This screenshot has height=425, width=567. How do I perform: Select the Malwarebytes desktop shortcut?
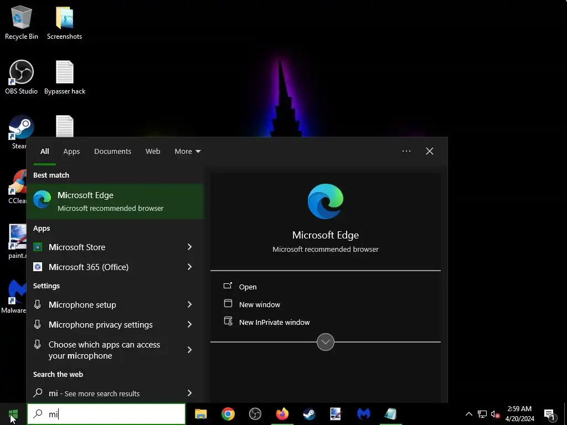tap(14, 297)
